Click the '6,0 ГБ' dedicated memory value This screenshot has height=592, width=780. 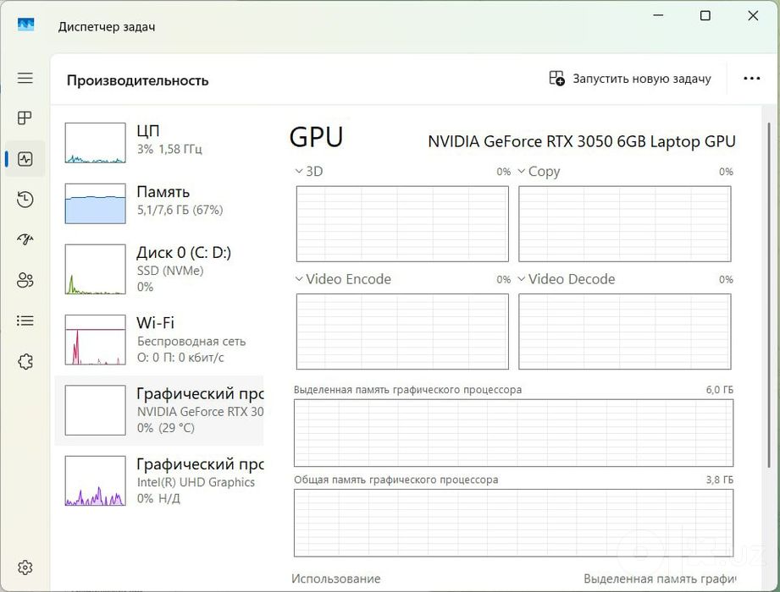(719, 390)
